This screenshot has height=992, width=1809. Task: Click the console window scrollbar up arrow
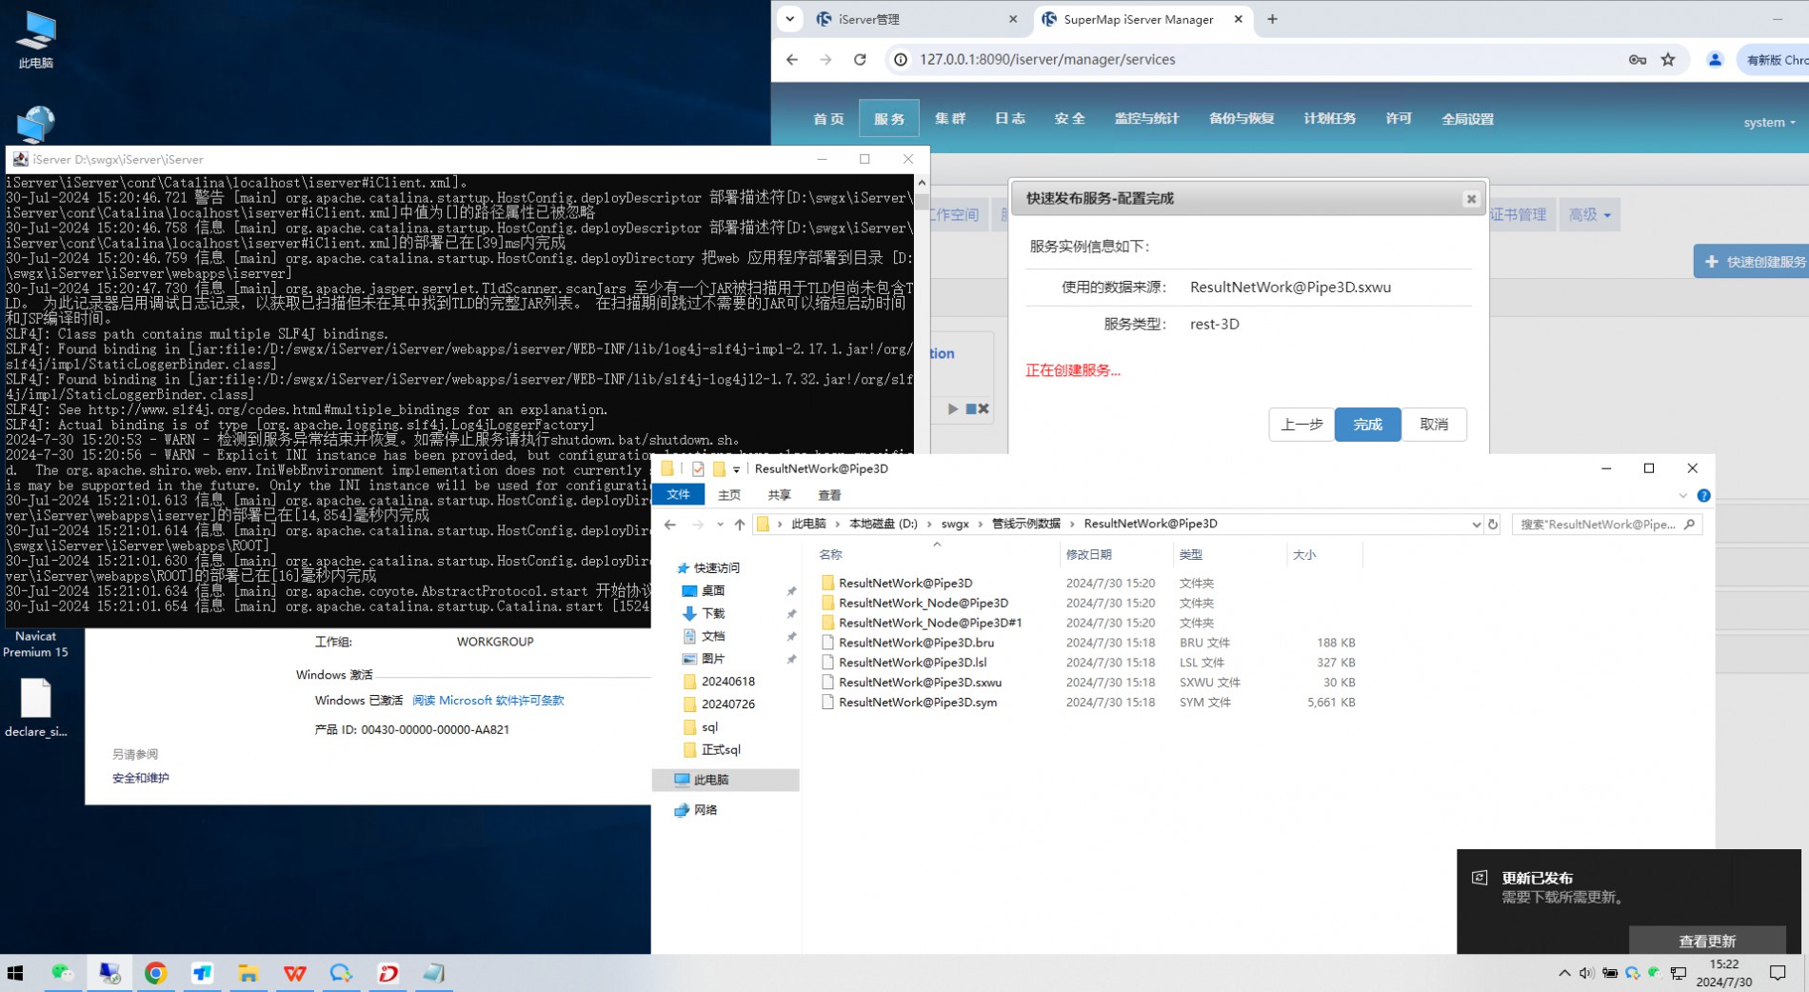[922, 182]
